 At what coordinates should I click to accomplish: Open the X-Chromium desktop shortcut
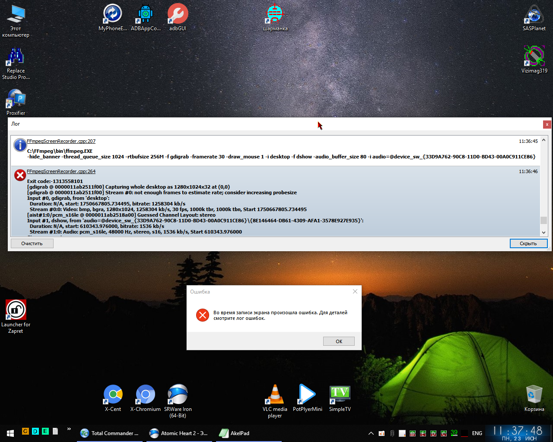(x=146, y=398)
